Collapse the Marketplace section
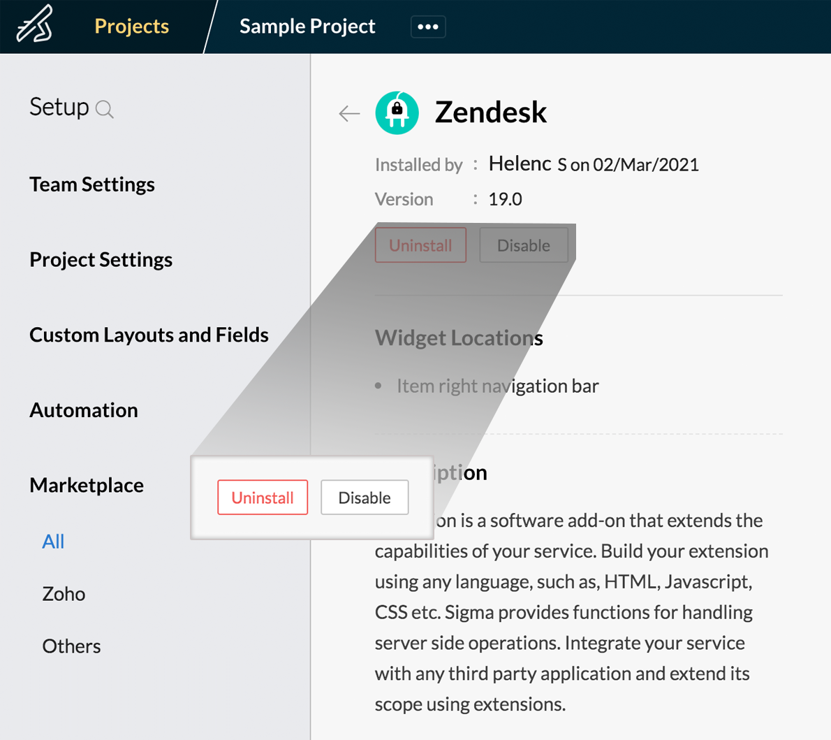The image size is (831, 740). click(x=87, y=486)
